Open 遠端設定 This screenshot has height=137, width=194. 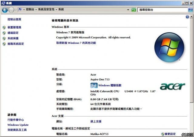point(13,33)
